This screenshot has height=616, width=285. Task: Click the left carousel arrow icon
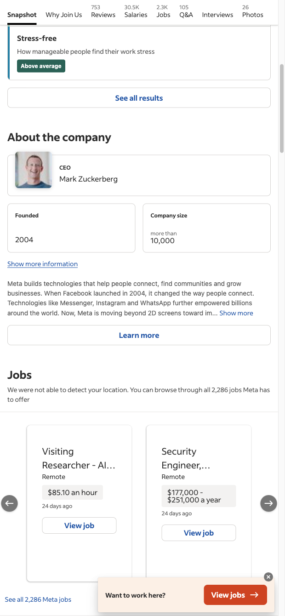point(9,503)
